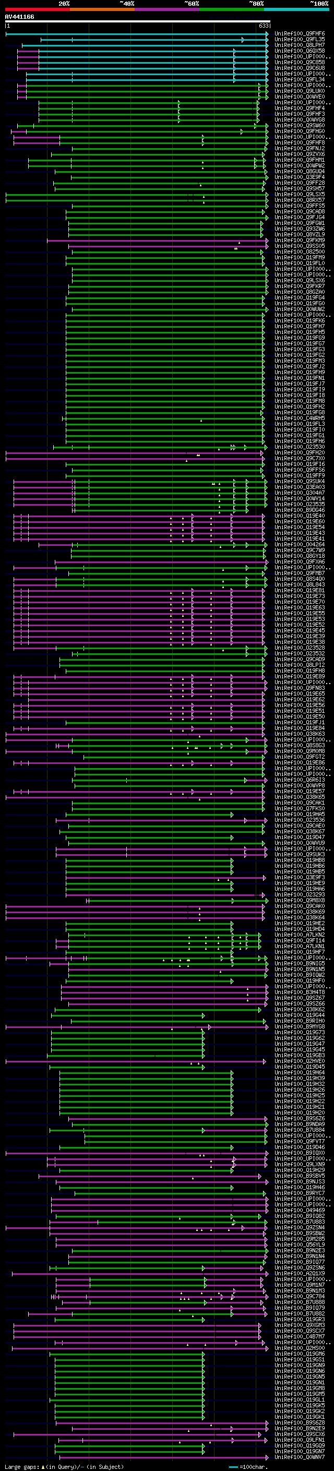Open hit UniRef100_Q7FKS0
This screenshot has height=1471, width=334.
[x=300, y=808]
